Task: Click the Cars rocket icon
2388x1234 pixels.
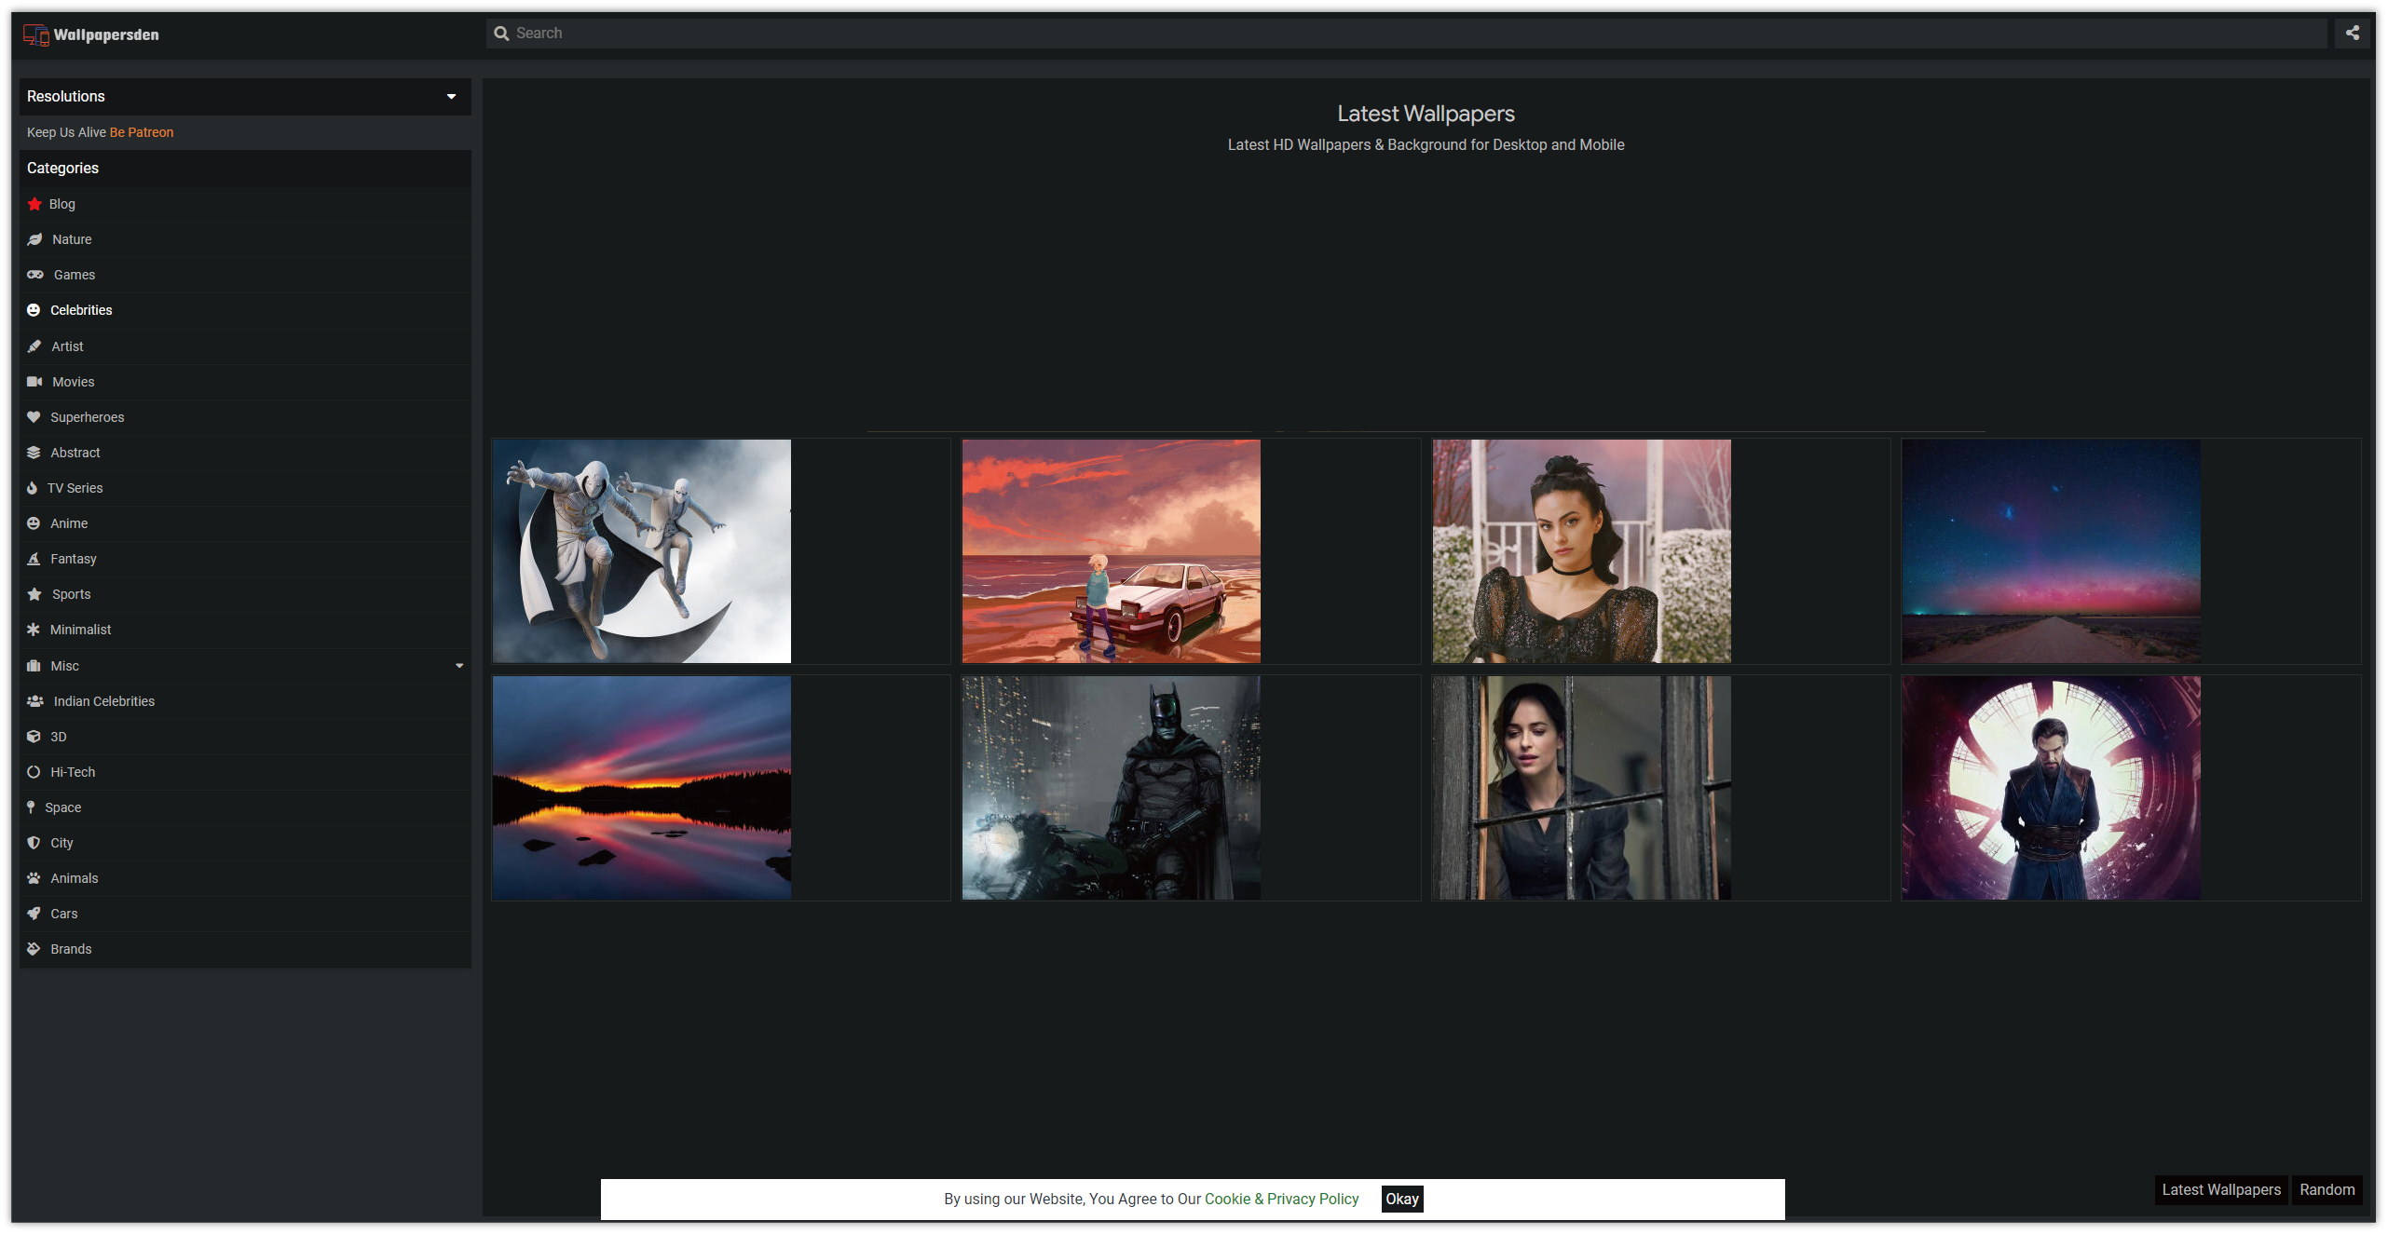Action: pos(34,914)
